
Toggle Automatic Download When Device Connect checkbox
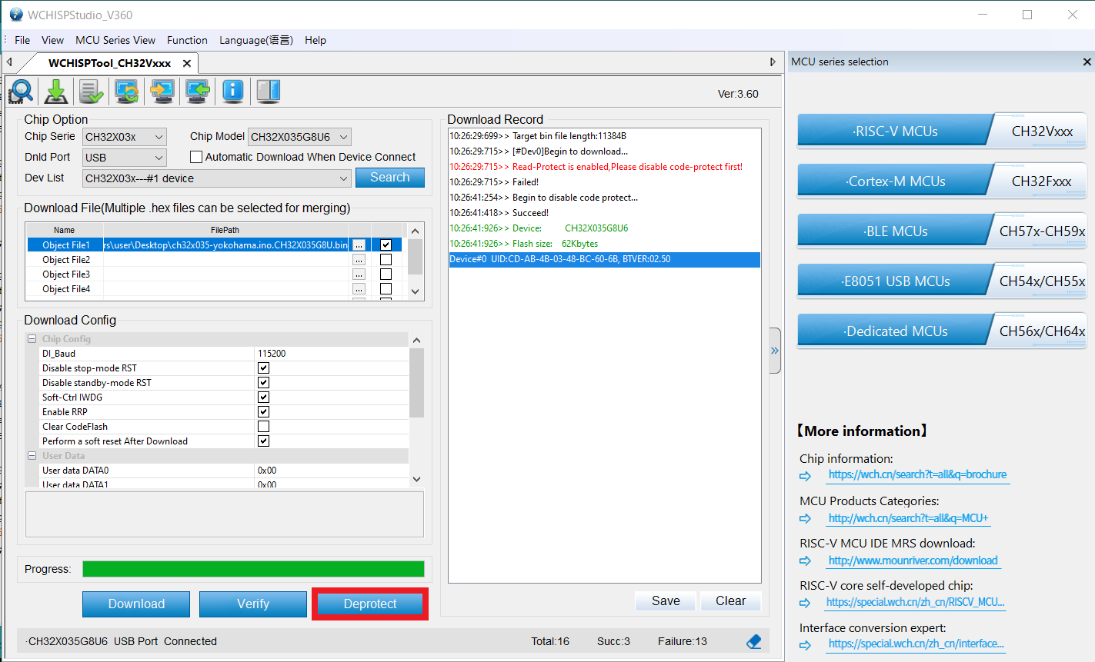pos(196,157)
